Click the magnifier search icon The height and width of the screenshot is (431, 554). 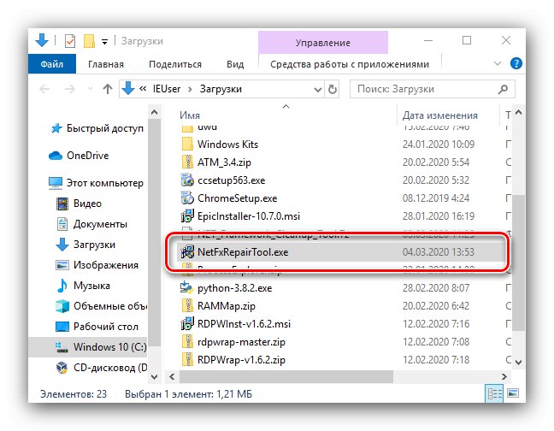[503, 89]
